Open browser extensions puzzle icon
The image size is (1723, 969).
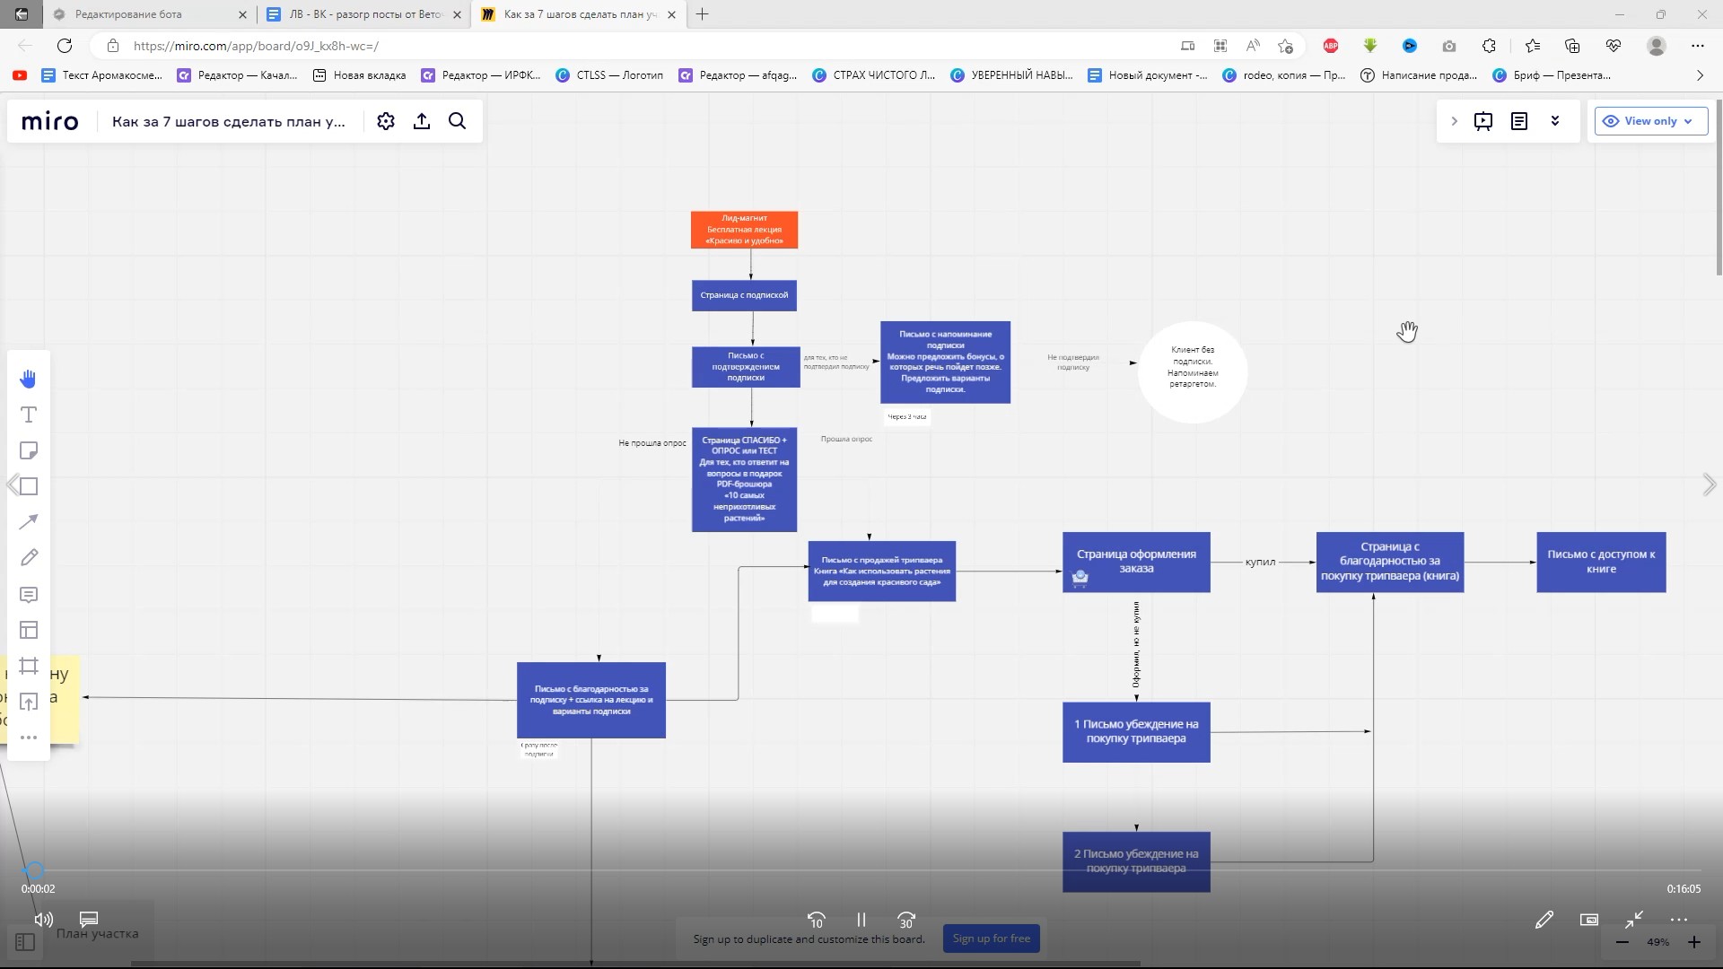pos(1489,46)
